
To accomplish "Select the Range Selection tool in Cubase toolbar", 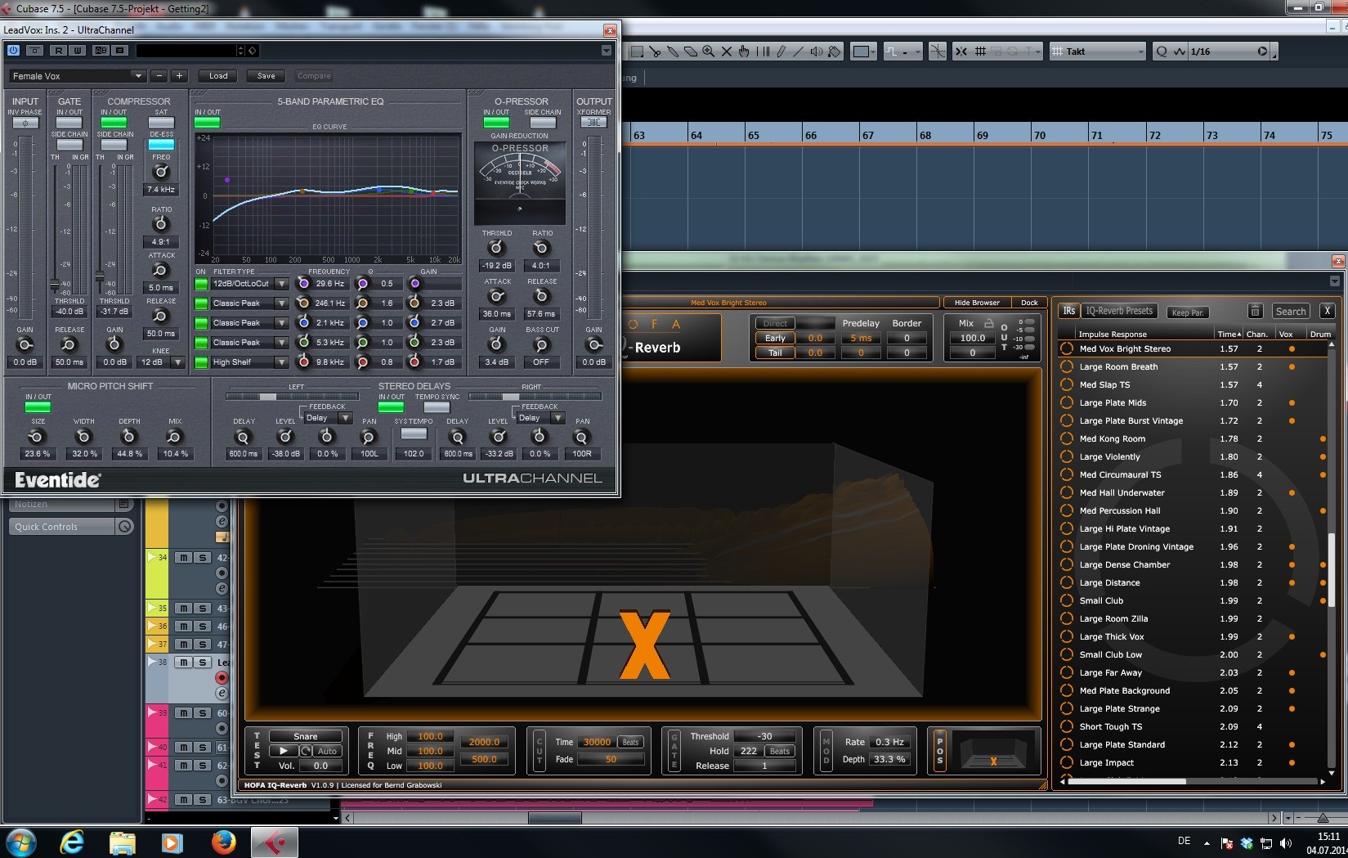I will click(x=637, y=52).
